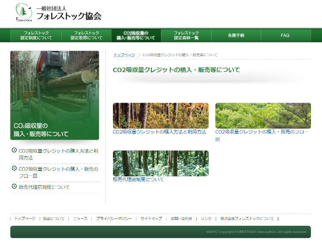Click the トップページ breadcrumb link
The image size is (322, 244).
coord(124,55)
